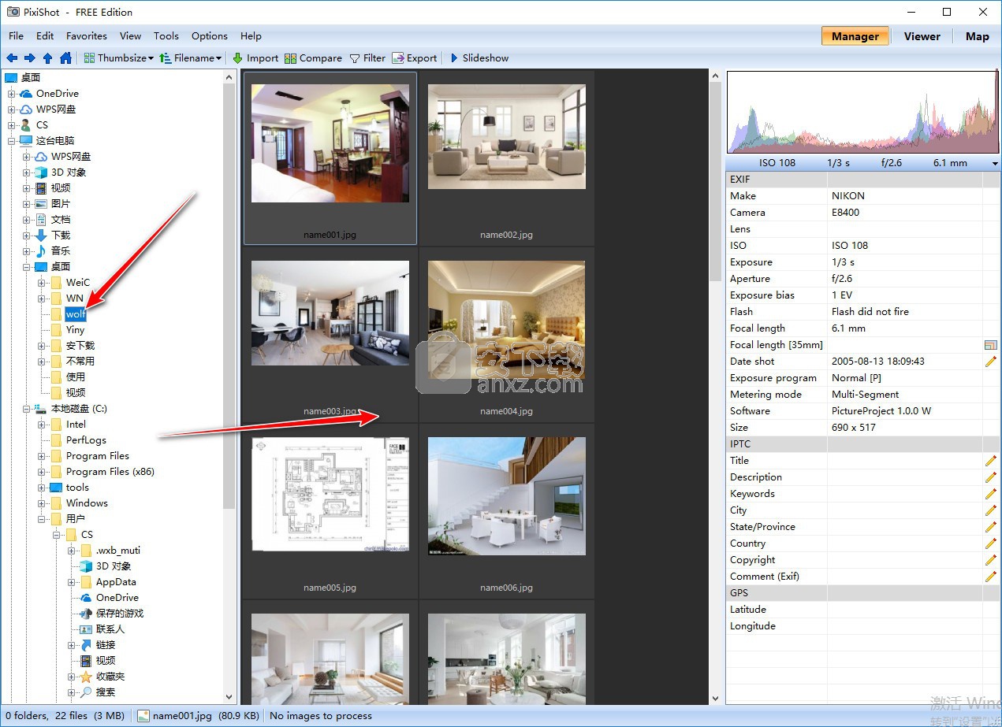Select the name003.jpg thumbnail
1002x727 pixels.
330,313
